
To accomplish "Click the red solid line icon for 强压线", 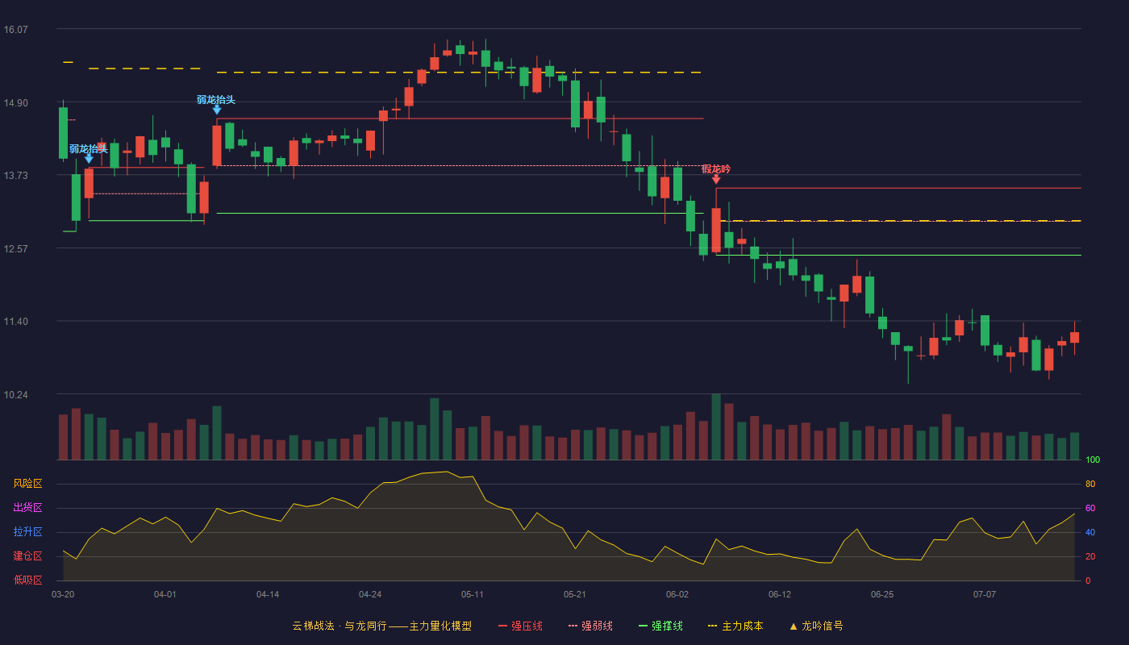I will [x=502, y=626].
